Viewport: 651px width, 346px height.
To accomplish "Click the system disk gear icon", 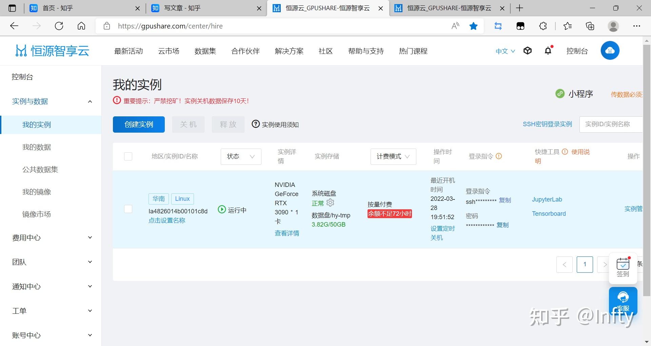I will (330, 203).
